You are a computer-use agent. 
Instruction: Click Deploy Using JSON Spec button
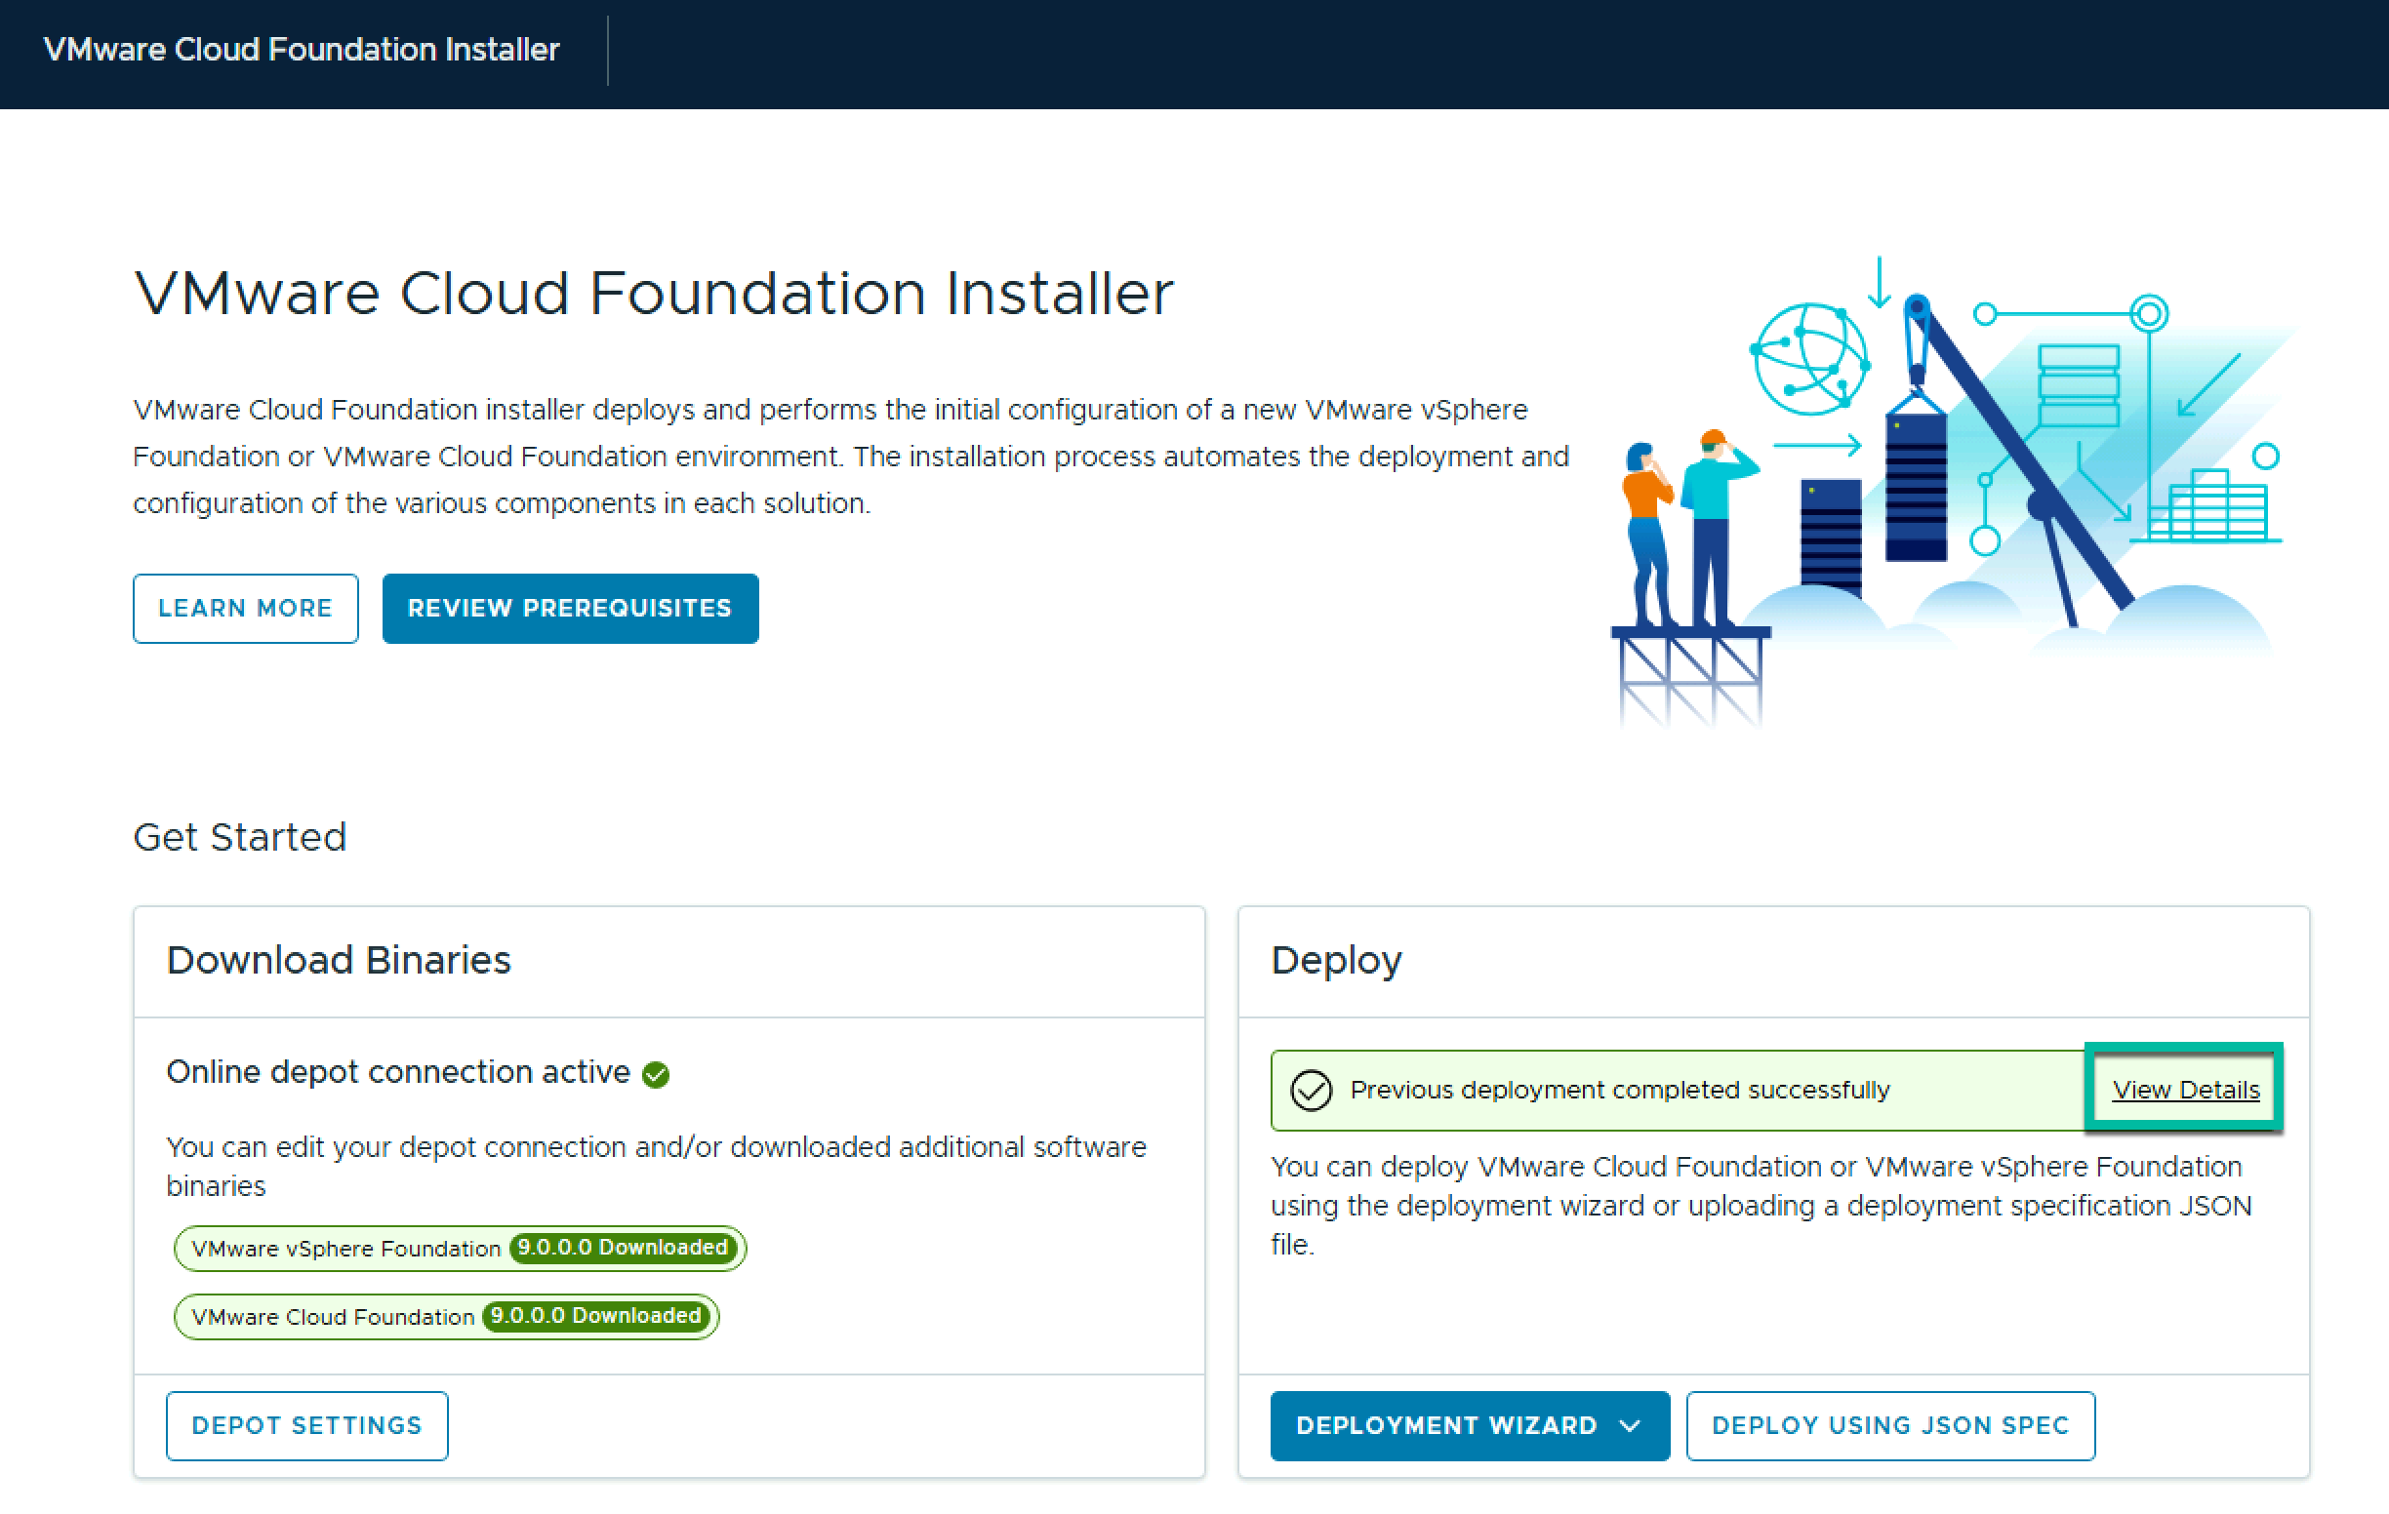(x=1890, y=1426)
